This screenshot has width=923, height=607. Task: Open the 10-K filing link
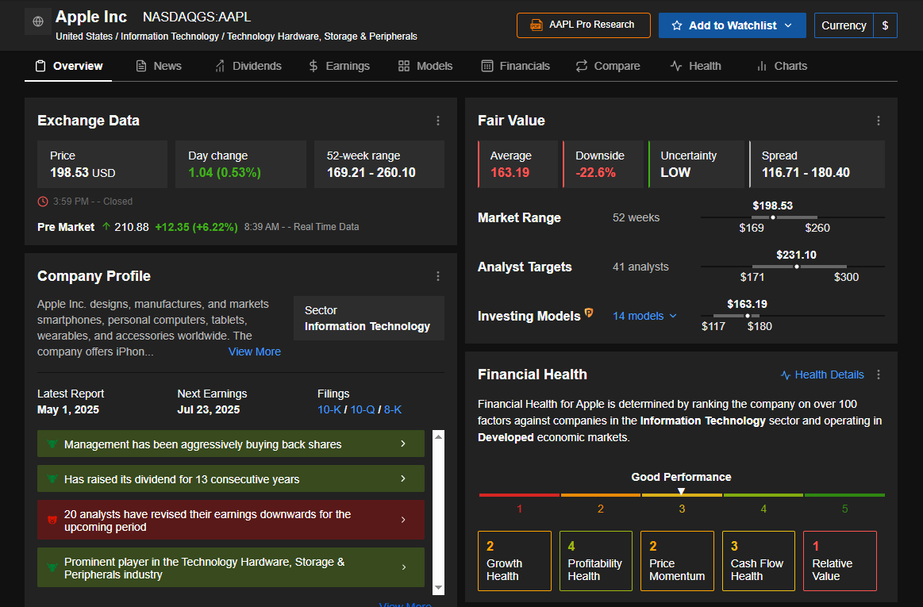tap(329, 409)
